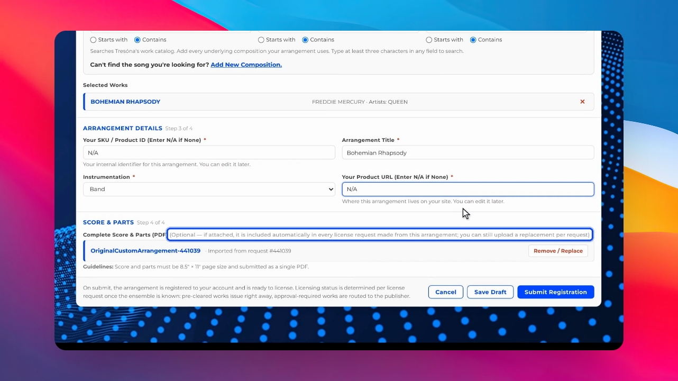Edit the Arrangement Title field

(x=468, y=152)
